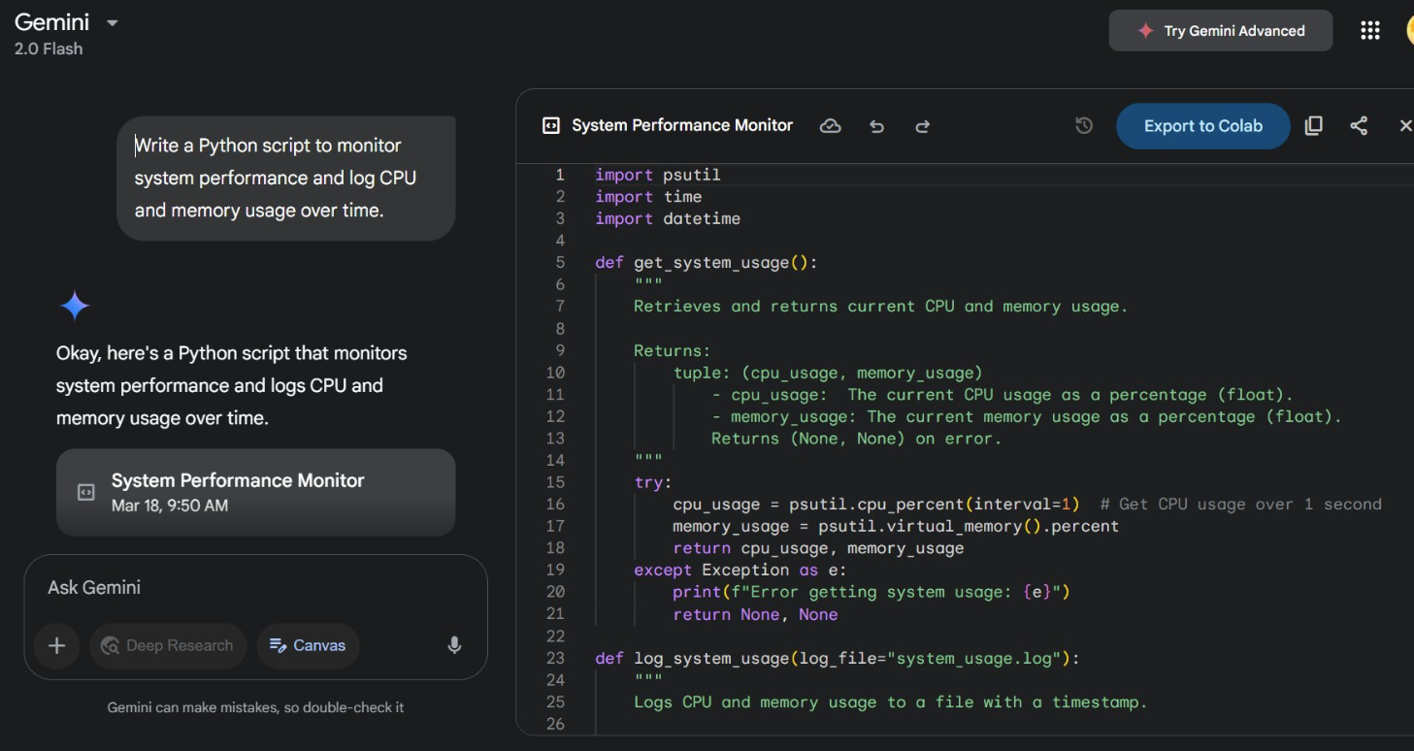Image resolution: width=1414 pixels, height=751 pixels.
Task: Toggle the Canvas chip
Action: coord(308,646)
